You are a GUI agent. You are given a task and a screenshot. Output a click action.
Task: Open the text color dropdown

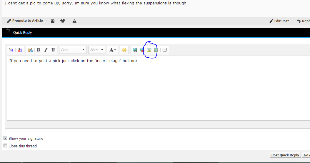click(x=112, y=50)
